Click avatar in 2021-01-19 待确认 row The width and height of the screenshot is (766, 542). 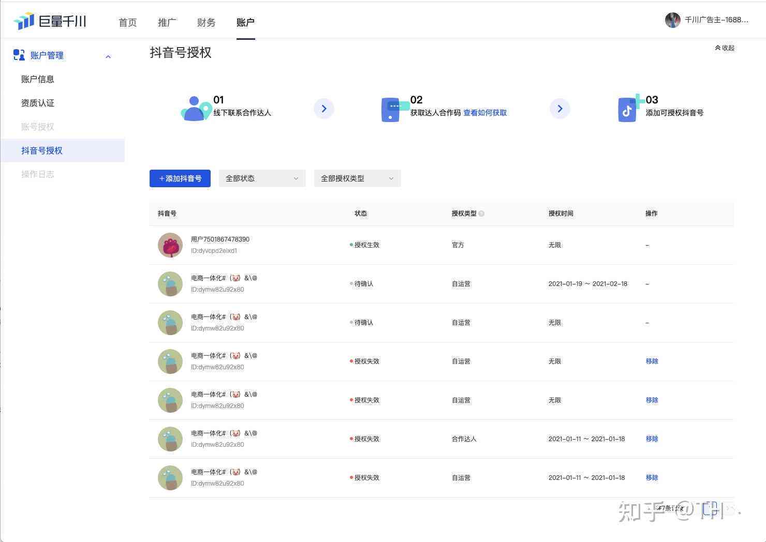pos(170,284)
